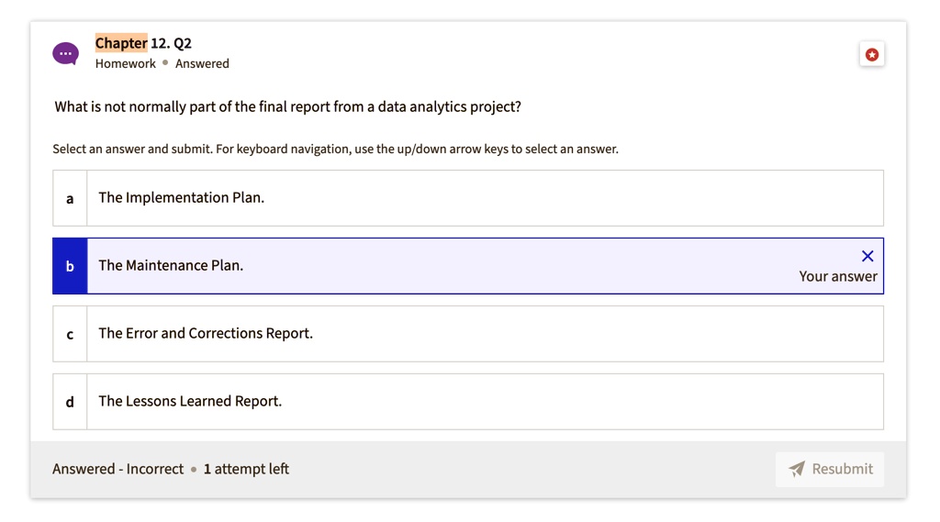
Task: Select answer d The Lessons Learned Report
Action: tap(468, 402)
